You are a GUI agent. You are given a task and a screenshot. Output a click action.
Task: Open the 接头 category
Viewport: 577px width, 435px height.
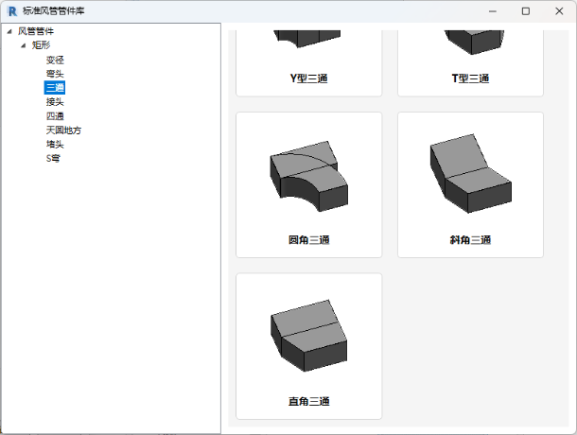point(55,102)
